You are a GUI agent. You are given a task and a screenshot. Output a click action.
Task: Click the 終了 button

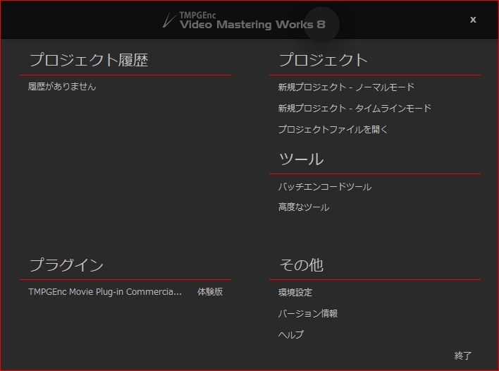(x=463, y=355)
